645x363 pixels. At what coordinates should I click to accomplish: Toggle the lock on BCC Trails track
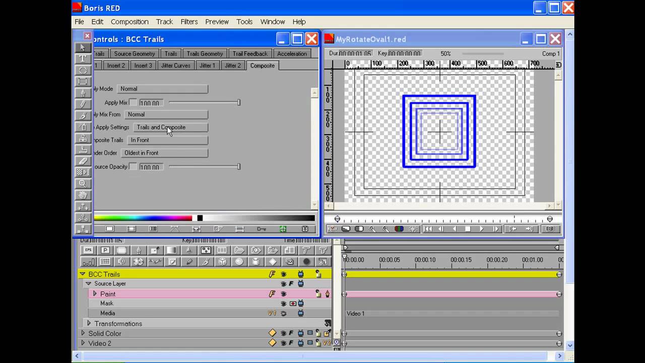pyautogui.click(x=318, y=274)
